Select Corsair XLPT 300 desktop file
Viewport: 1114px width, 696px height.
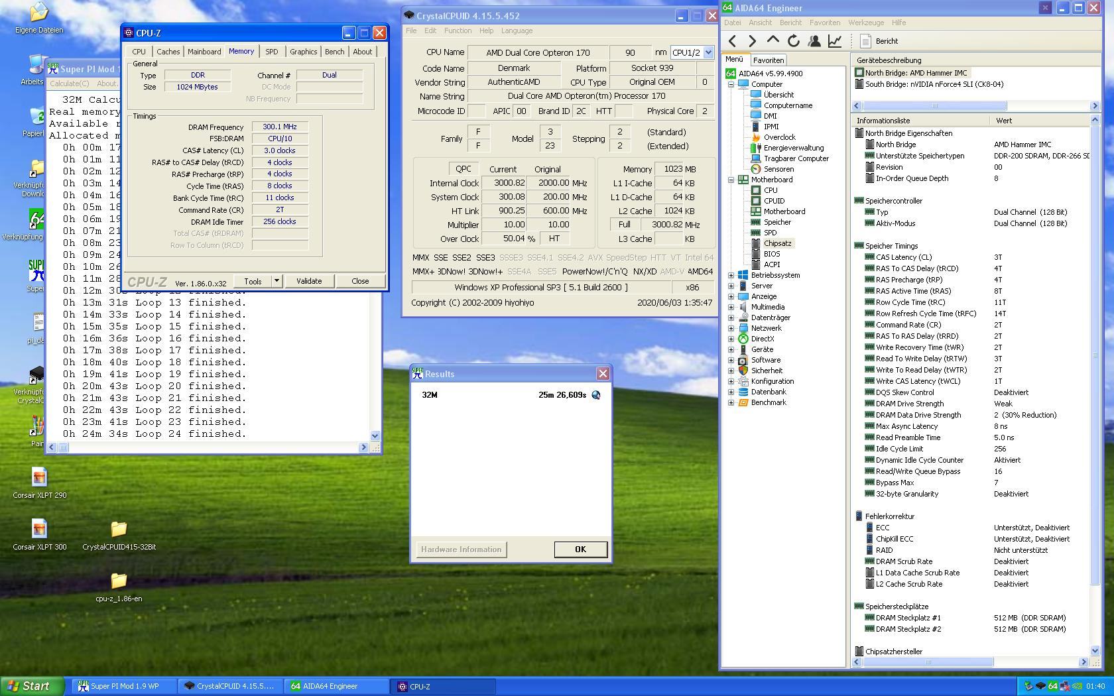coord(39,535)
